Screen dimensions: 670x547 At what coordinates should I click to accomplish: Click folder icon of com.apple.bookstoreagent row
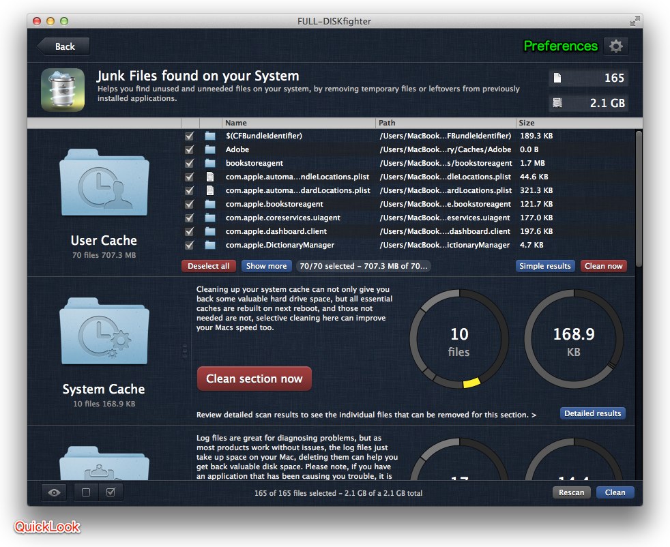[210, 204]
